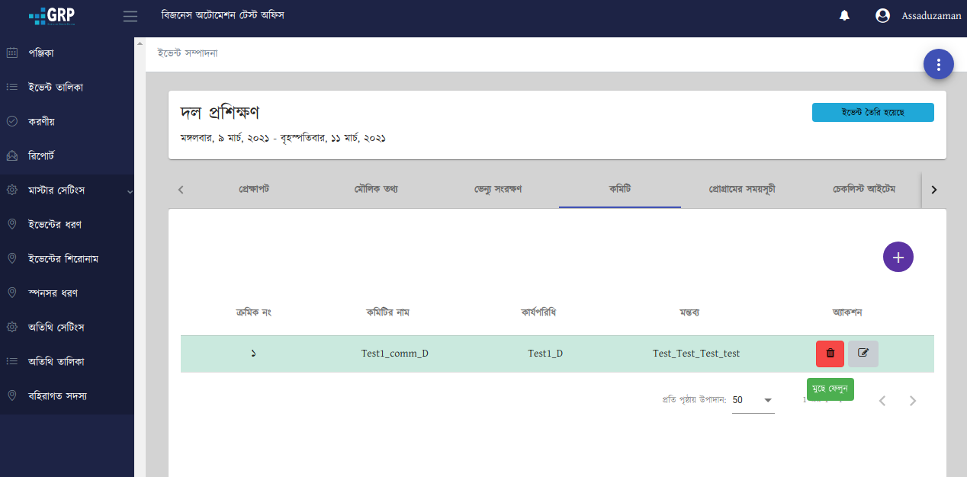Click the ইভেন্ট তৈরি হয়েছে status button

872,112
